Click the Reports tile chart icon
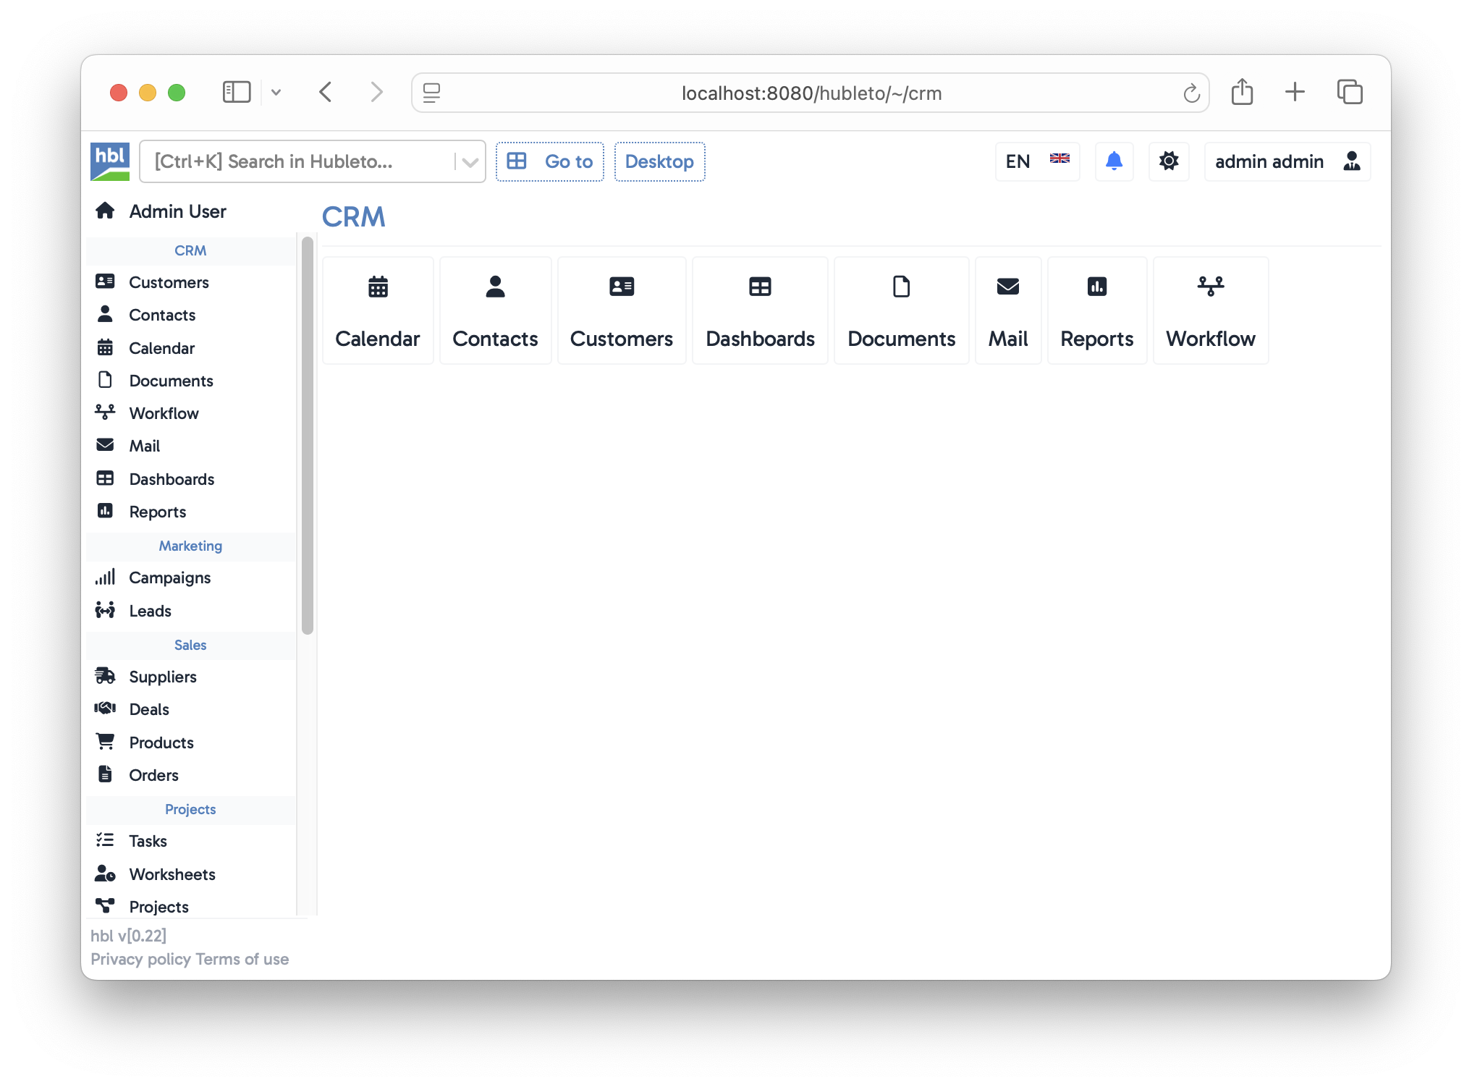 tap(1096, 287)
